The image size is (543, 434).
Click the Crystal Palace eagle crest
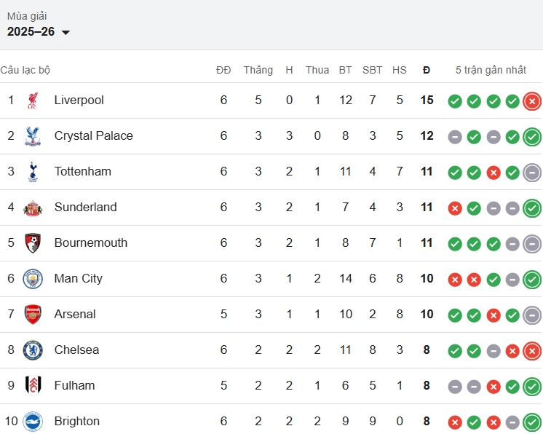tap(33, 136)
